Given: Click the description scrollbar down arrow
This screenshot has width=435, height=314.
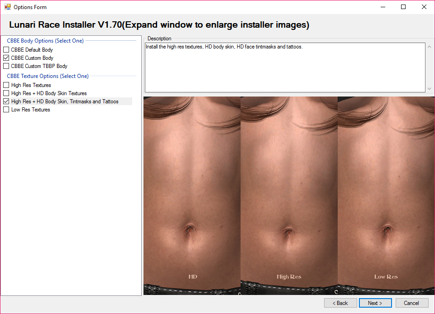Looking at the screenshot, I should pyautogui.click(x=429, y=88).
